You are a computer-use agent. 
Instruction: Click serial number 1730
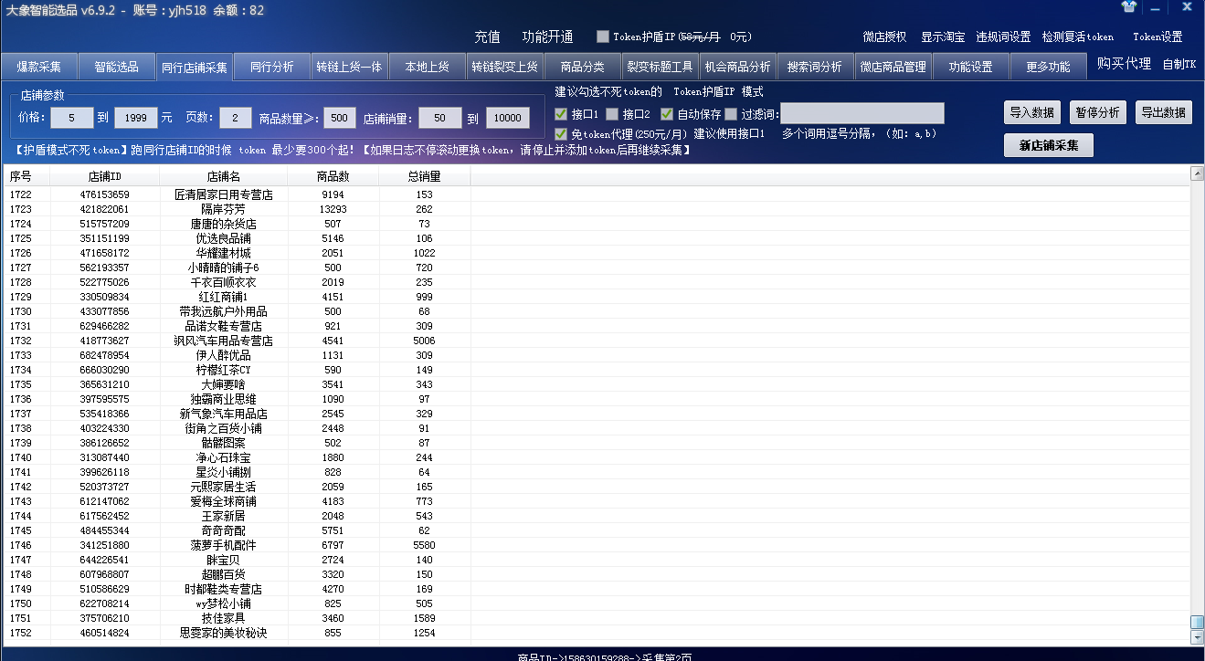point(20,311)
